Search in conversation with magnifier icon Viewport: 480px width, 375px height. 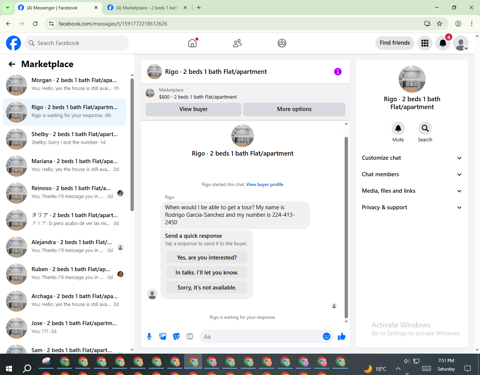(x=425, y=128)
